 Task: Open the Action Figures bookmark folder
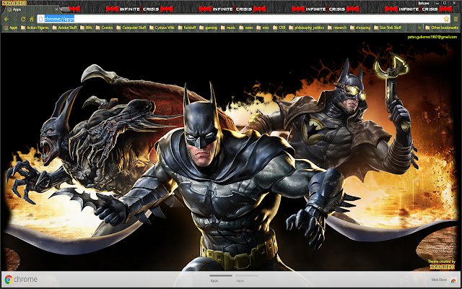point(35,27)
